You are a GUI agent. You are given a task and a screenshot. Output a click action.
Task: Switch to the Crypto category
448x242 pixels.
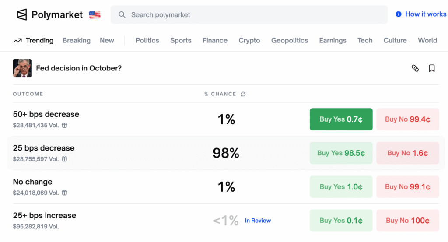click(x=249, y=40)
